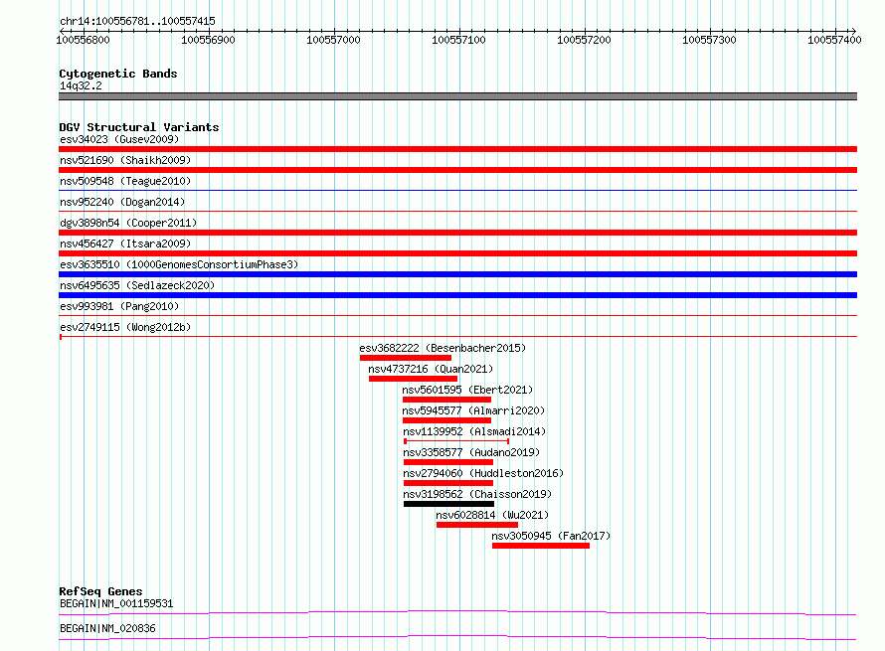Click nsv6028814 (Wu2021) label
885x651 pixels.
click(x=492, y=515)
